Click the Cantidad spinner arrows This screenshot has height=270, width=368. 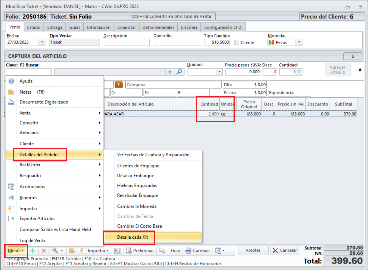(299, 72)
